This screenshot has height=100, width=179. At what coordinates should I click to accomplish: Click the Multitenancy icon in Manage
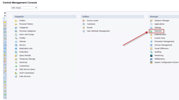[x=151, y=59]
